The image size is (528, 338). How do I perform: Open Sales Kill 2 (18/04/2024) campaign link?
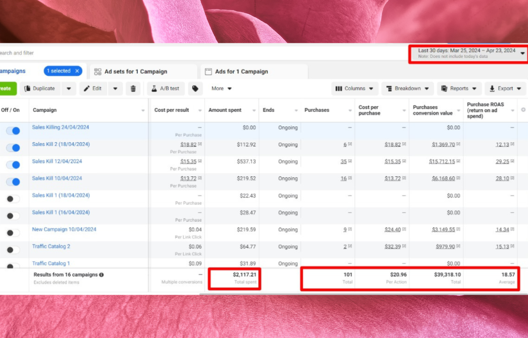pyautogui.click(x=61, y=144)
